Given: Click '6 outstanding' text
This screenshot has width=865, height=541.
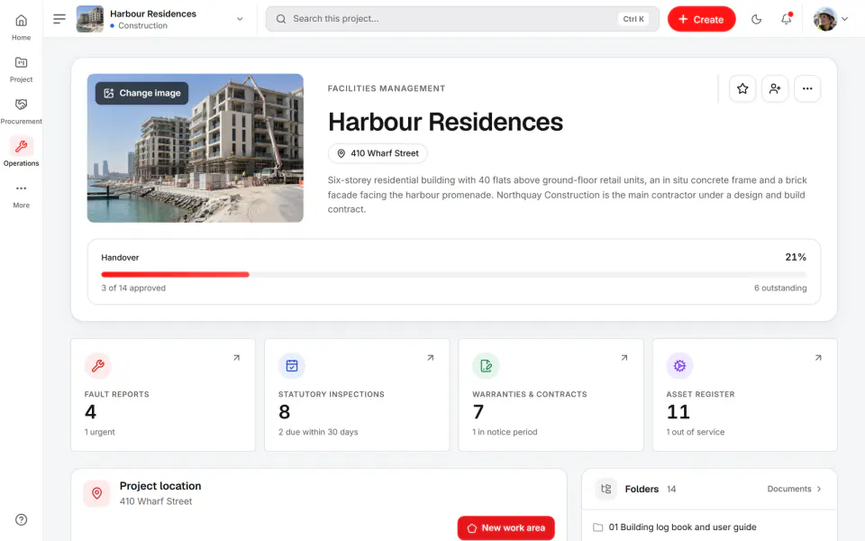Looking at the screenshot, I should coord(780,289).
